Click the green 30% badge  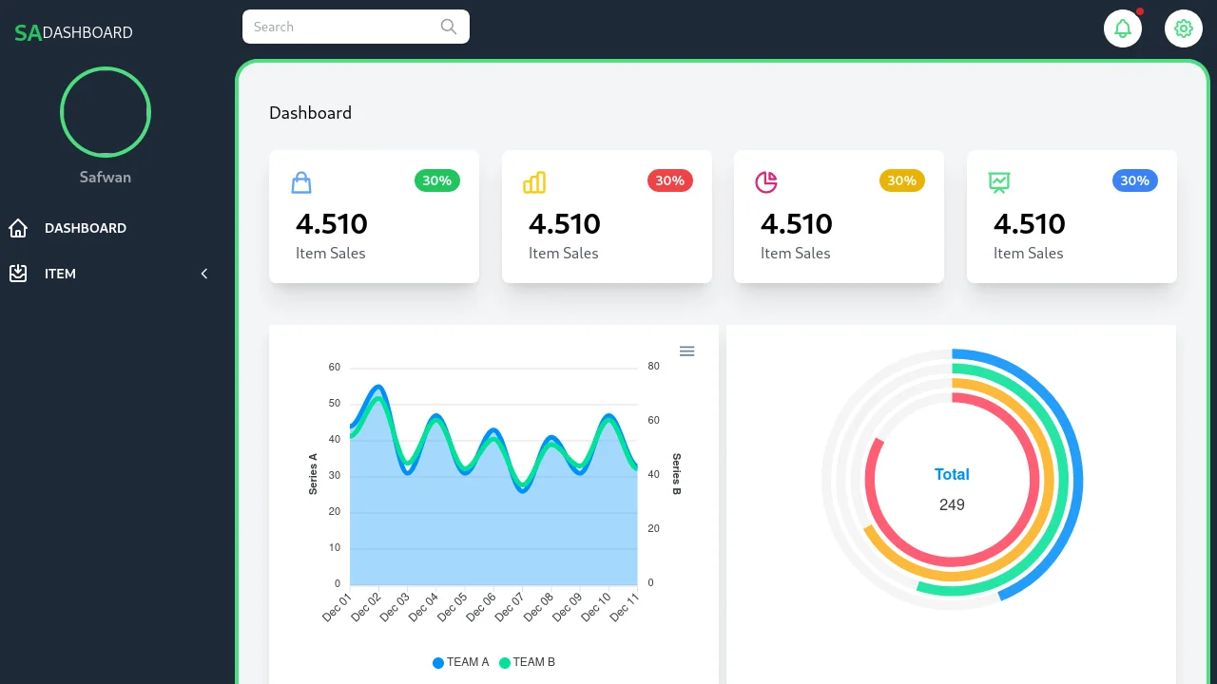point(436,180)
